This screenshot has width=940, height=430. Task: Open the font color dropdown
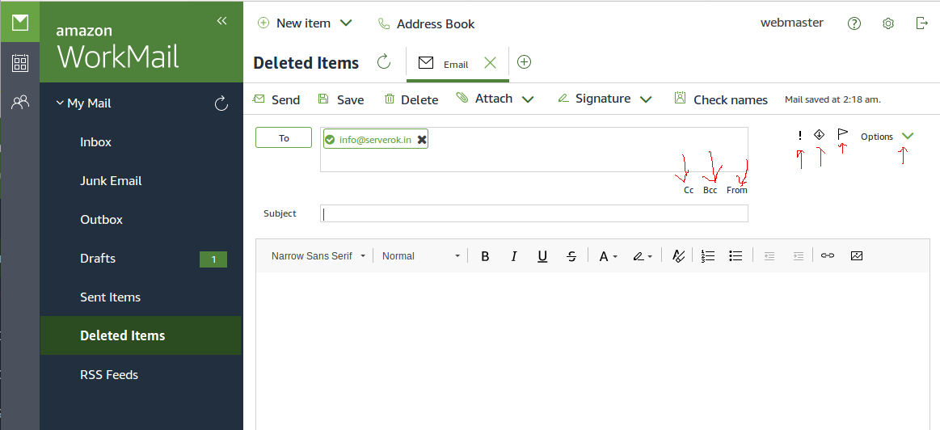click(x=608, y=256)
